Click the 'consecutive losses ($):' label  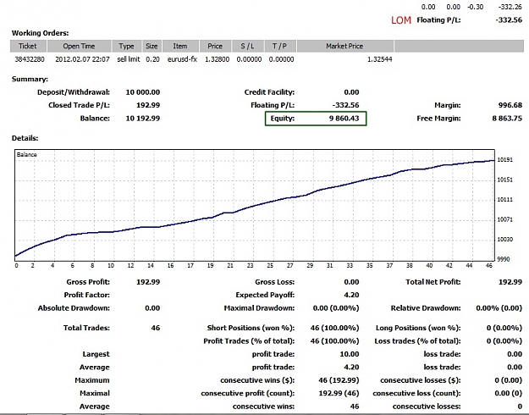pyautogui.click(x=421, y=380)
